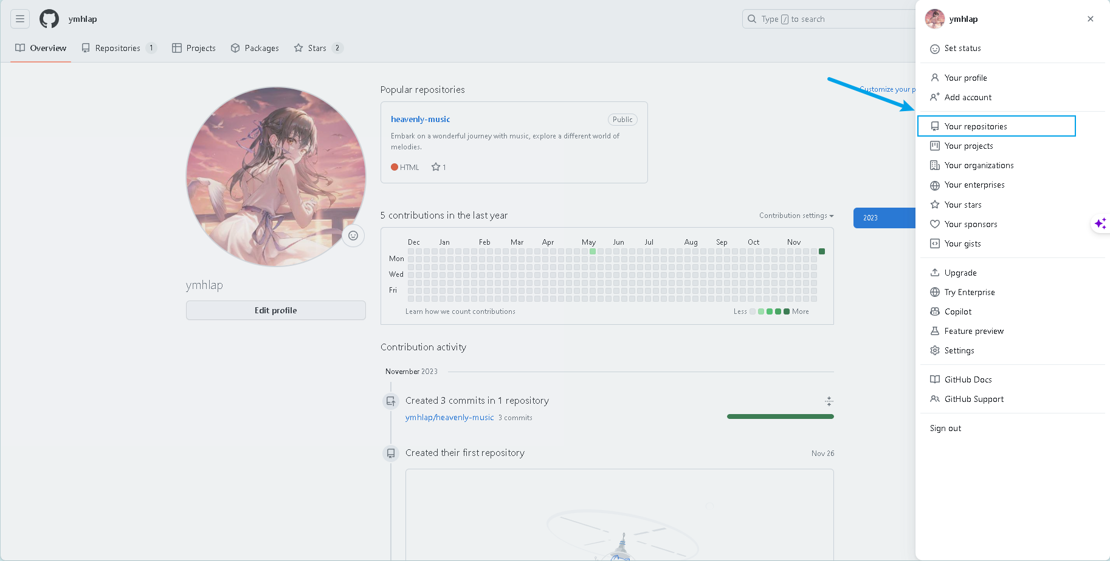Click Sign out in the user menu
This screenshot has width=1110, height=561.
945,428
